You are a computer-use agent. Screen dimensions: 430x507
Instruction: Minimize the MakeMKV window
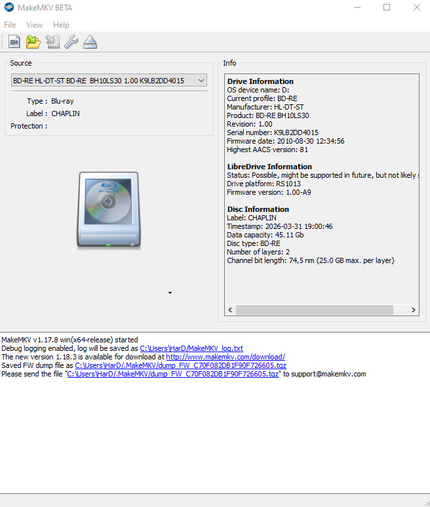pos(357,7)
